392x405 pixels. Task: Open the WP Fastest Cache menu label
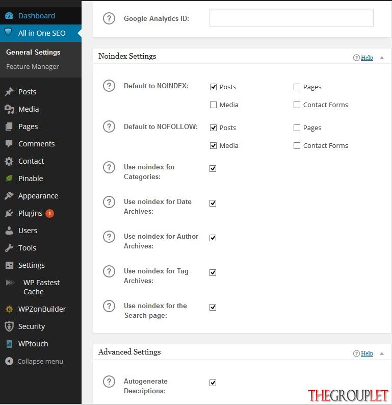pos(41,287)
